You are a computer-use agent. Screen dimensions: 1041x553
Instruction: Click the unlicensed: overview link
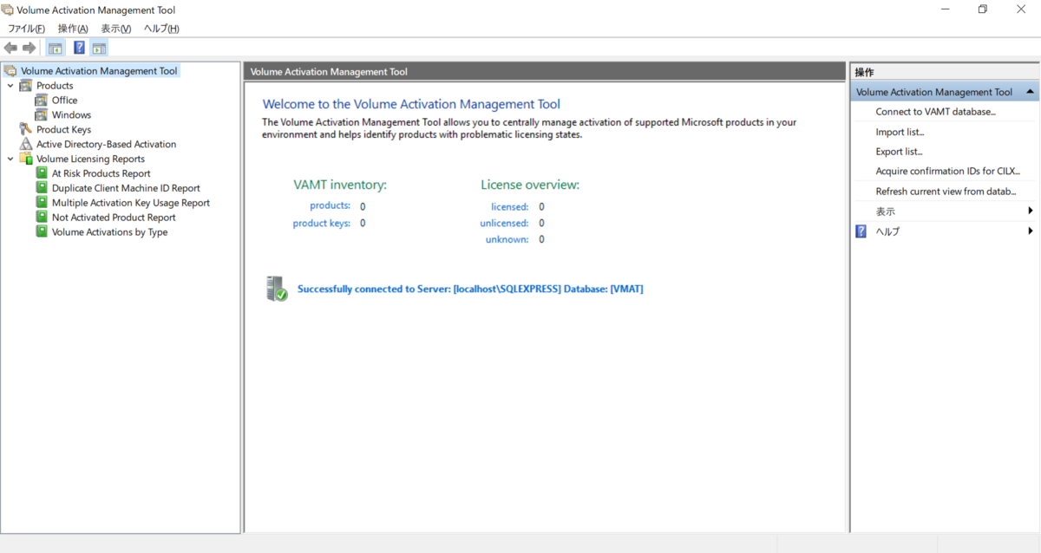[504, 223]
